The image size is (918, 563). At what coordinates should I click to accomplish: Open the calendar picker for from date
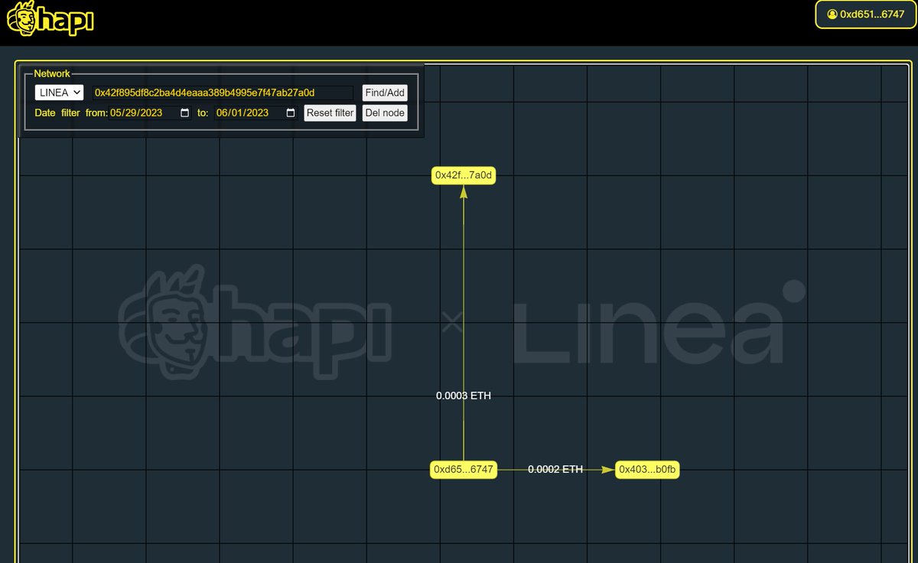[x=184, y=112]
